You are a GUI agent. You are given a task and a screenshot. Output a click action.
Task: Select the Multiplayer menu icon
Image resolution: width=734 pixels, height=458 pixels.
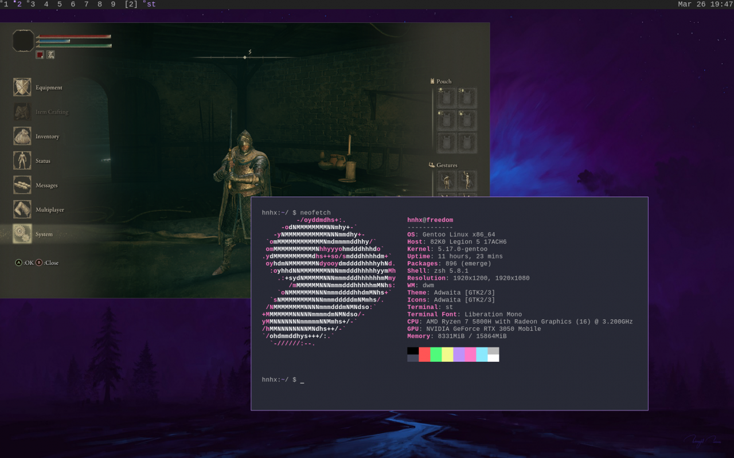(x=22, y=209)
